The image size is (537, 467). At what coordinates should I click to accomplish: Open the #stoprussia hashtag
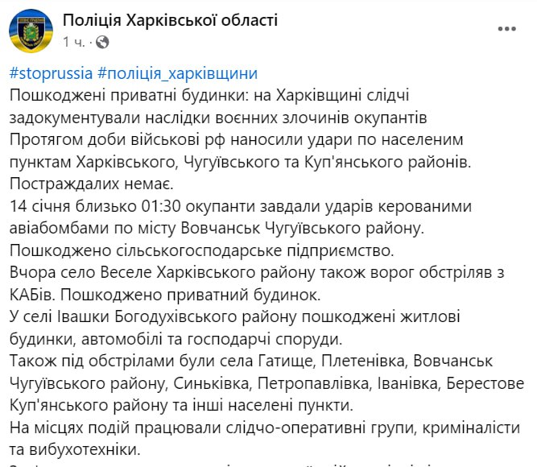click(x=50, y=73)
